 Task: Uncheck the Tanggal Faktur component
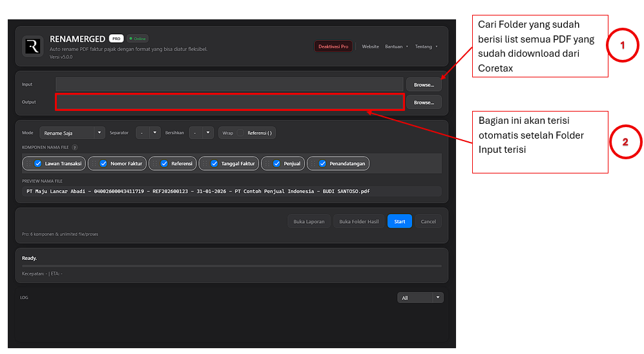point(214,163)
